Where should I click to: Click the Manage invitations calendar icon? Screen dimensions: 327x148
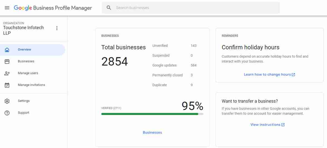(7, 85)
